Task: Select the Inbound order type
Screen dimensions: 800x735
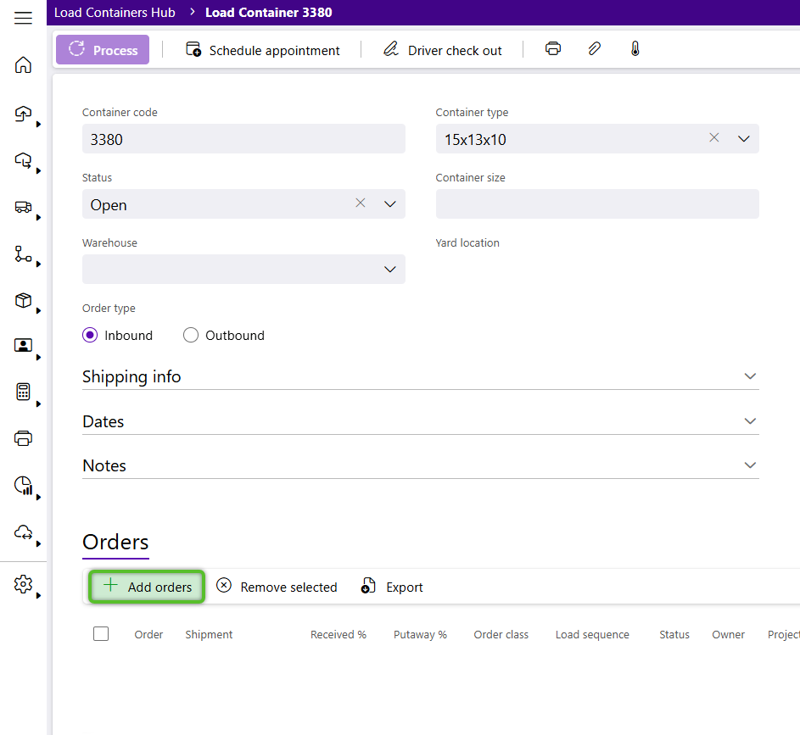Action: tap(90, 335)
